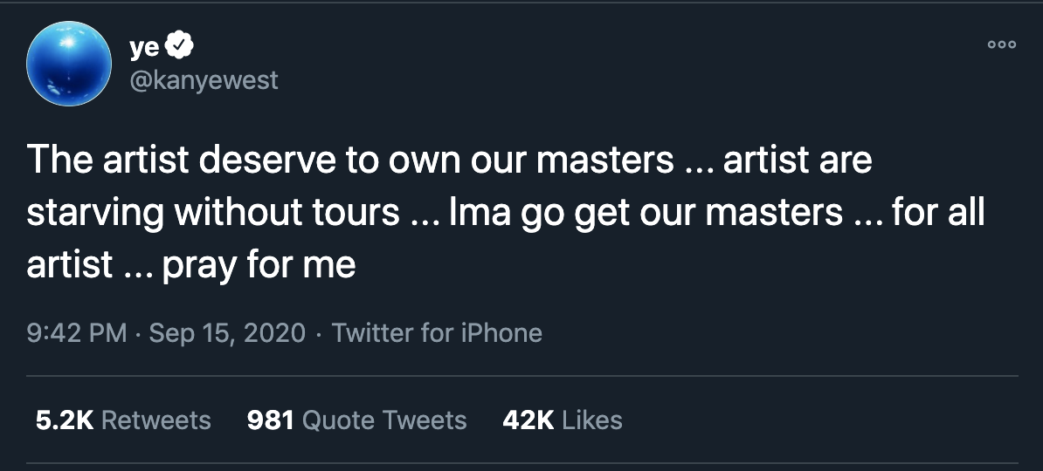Click "artist are" ending the first line
This screenshot has width=1043, height=471.
tap(798, 161)
